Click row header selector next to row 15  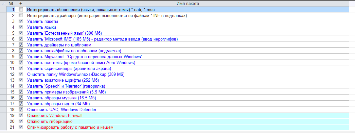tap(3, 92)
